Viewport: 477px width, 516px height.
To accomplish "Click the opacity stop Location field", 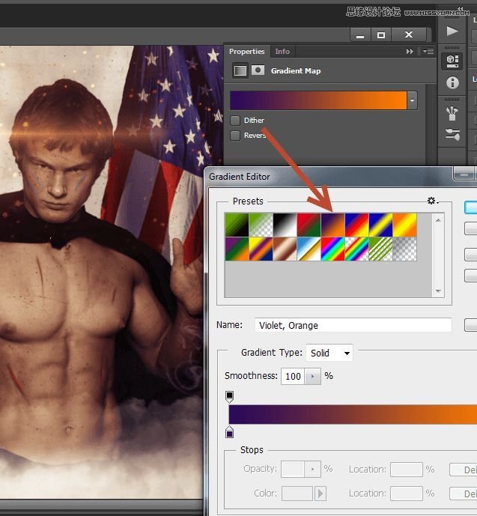I will pyautogui.click(x=407, y=470).
